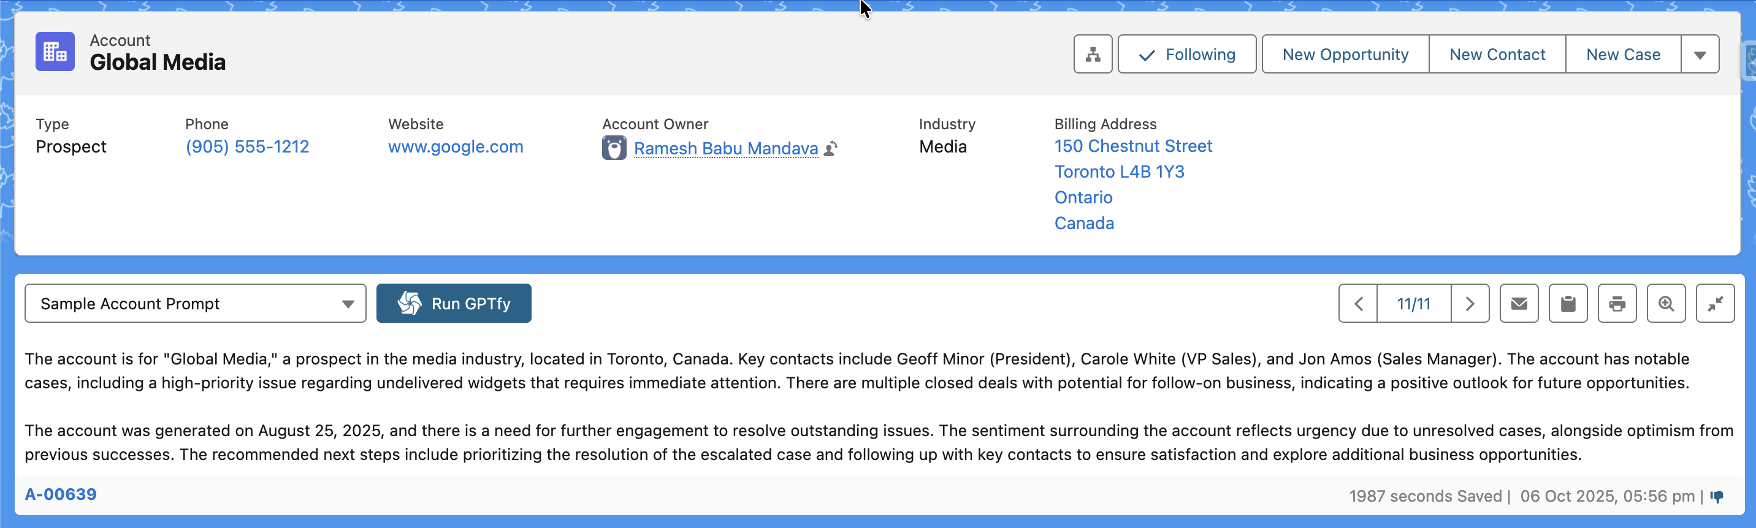Viewport: 1756px width, 528px height.
Task: Click New Opportunity button
Action: tap(1345, 55)
